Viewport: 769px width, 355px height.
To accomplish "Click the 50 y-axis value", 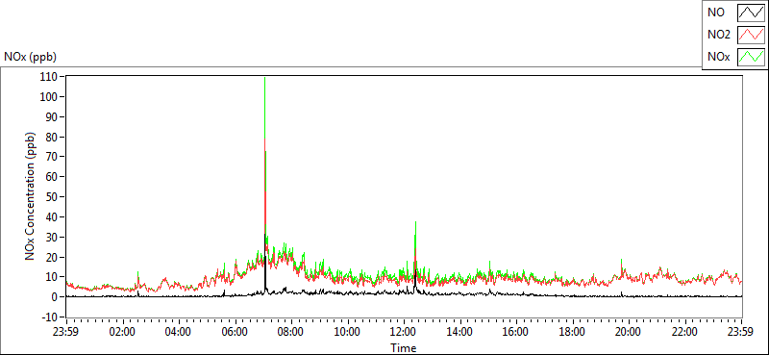I will [53, 197].
